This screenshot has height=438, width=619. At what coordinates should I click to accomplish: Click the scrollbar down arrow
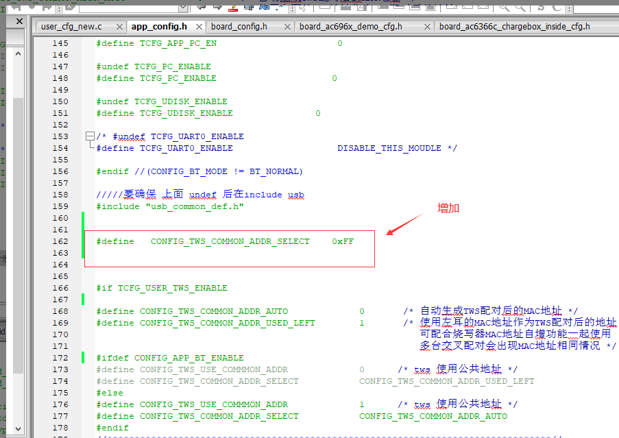point(18,428)
